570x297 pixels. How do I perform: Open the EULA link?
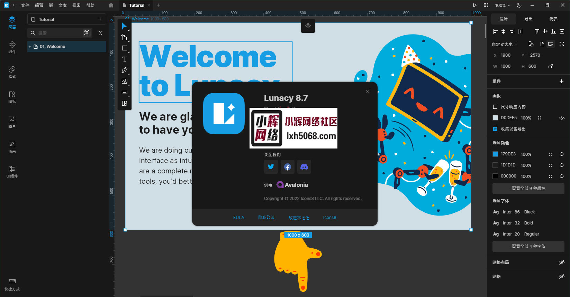(x=238, y=218)
